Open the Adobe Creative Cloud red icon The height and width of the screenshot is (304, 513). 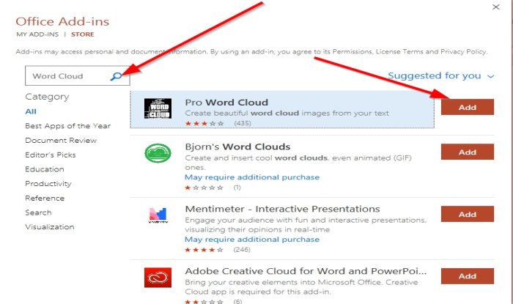click(x=158, y=278)
